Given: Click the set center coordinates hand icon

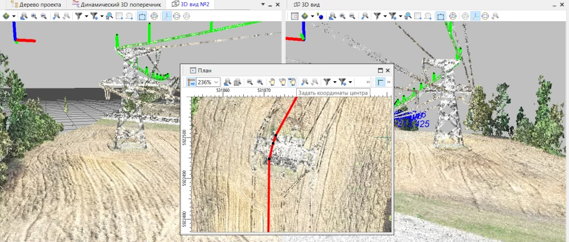Looking at the screenshot, I should click(x=292, y=82).
